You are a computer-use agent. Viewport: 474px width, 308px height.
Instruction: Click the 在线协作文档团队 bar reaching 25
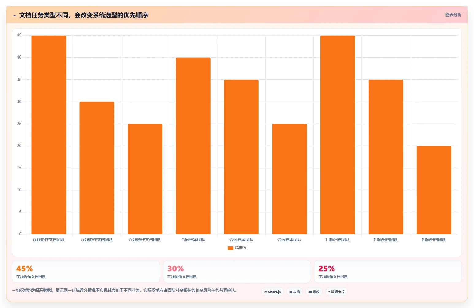coord(145,179)
